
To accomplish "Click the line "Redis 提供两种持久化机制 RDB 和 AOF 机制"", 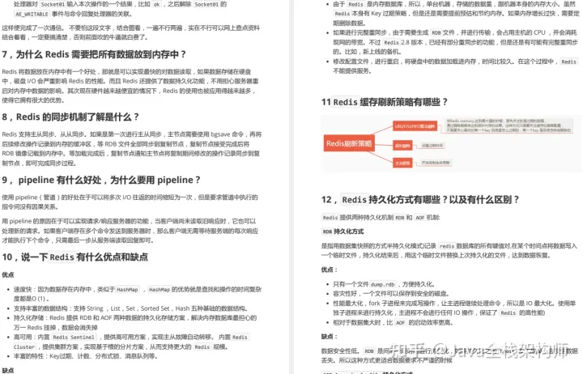I will tap(381, 218).
